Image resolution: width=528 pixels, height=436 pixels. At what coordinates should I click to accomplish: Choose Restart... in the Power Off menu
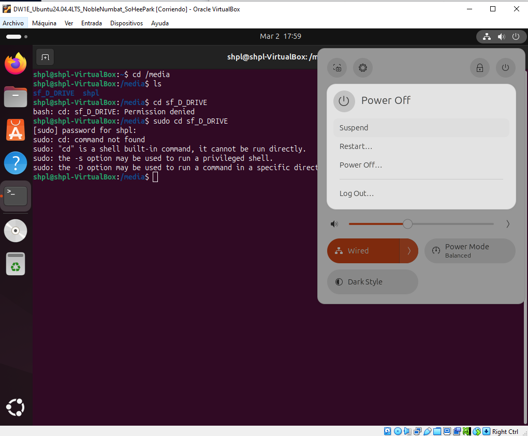(421, 146)
